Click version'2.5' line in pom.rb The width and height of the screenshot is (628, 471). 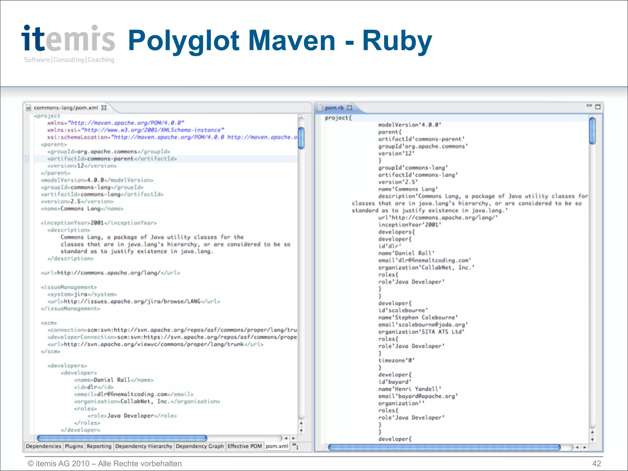[x=398, y=182]
